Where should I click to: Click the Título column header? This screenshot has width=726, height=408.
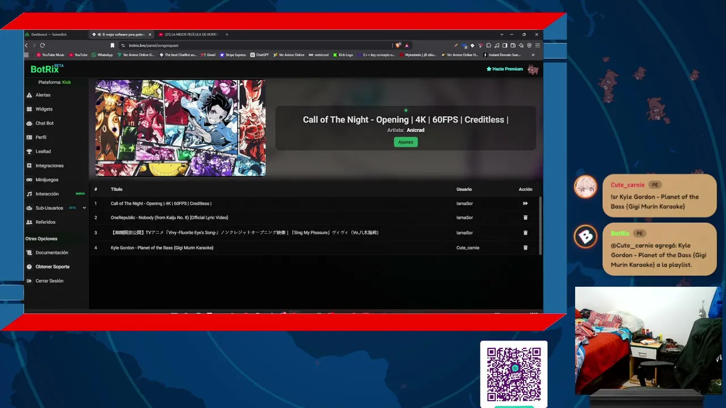click(x=116, y=189)
